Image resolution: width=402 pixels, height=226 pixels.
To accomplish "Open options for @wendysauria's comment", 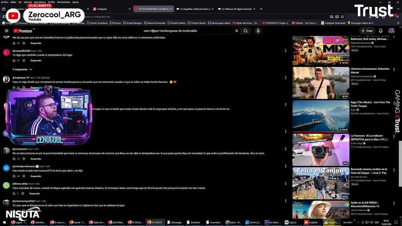I will [x=285, y=149].
